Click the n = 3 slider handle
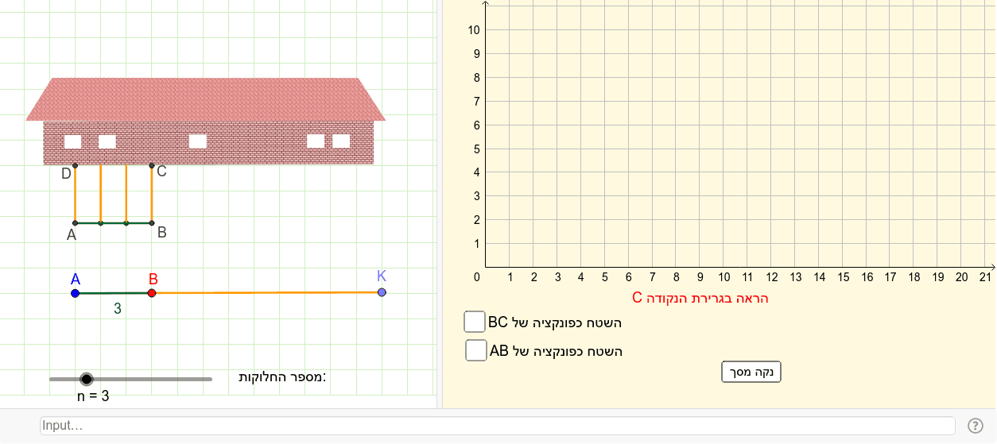This screenshot has height=444, width=997. tap(87, 380)
